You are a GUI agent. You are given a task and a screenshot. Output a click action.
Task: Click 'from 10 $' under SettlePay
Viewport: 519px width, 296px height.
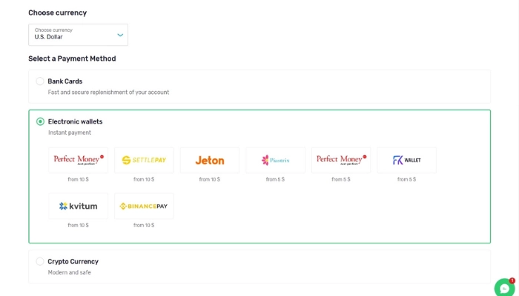tap(144, 179)
